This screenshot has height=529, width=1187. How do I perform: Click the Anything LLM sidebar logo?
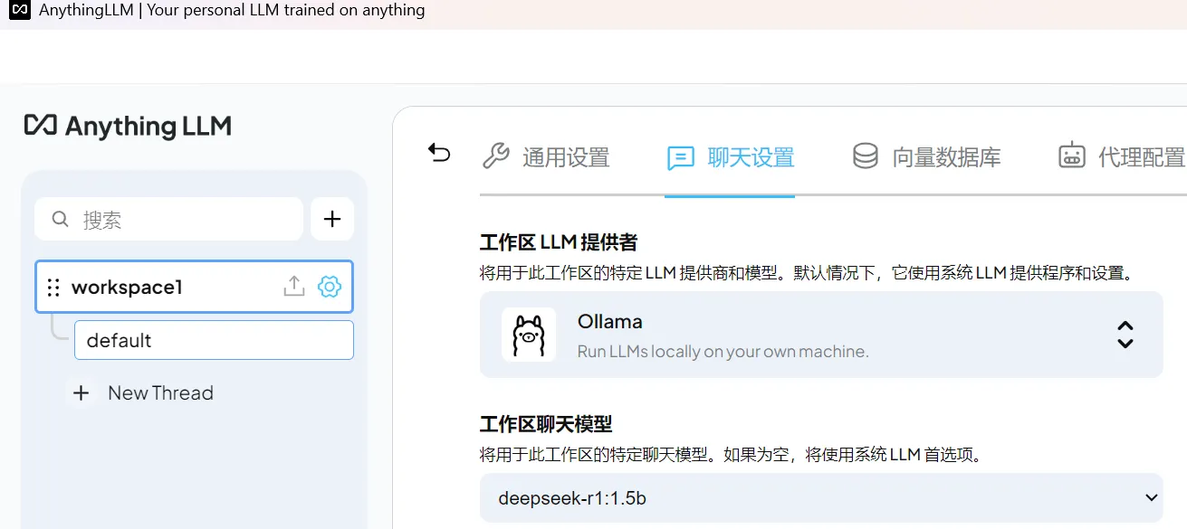click(128, 126)
